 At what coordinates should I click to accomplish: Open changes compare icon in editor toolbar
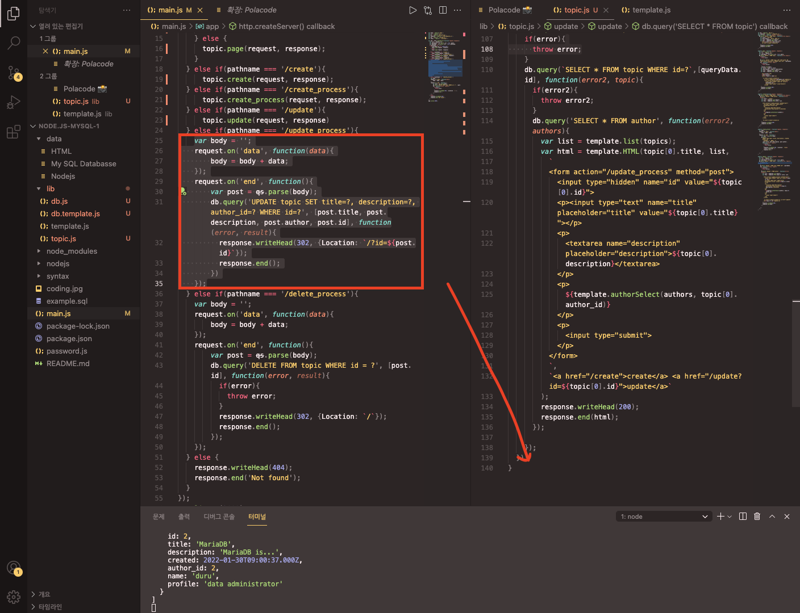pyautogui.click(x=428, y=10)
